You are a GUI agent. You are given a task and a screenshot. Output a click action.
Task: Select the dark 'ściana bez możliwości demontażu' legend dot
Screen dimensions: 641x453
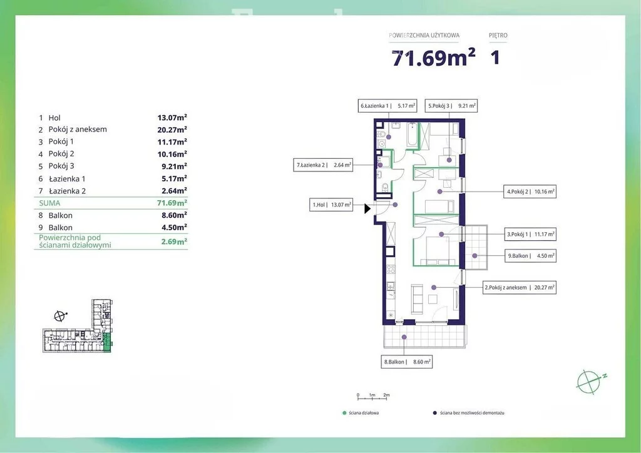coord(434,413)
